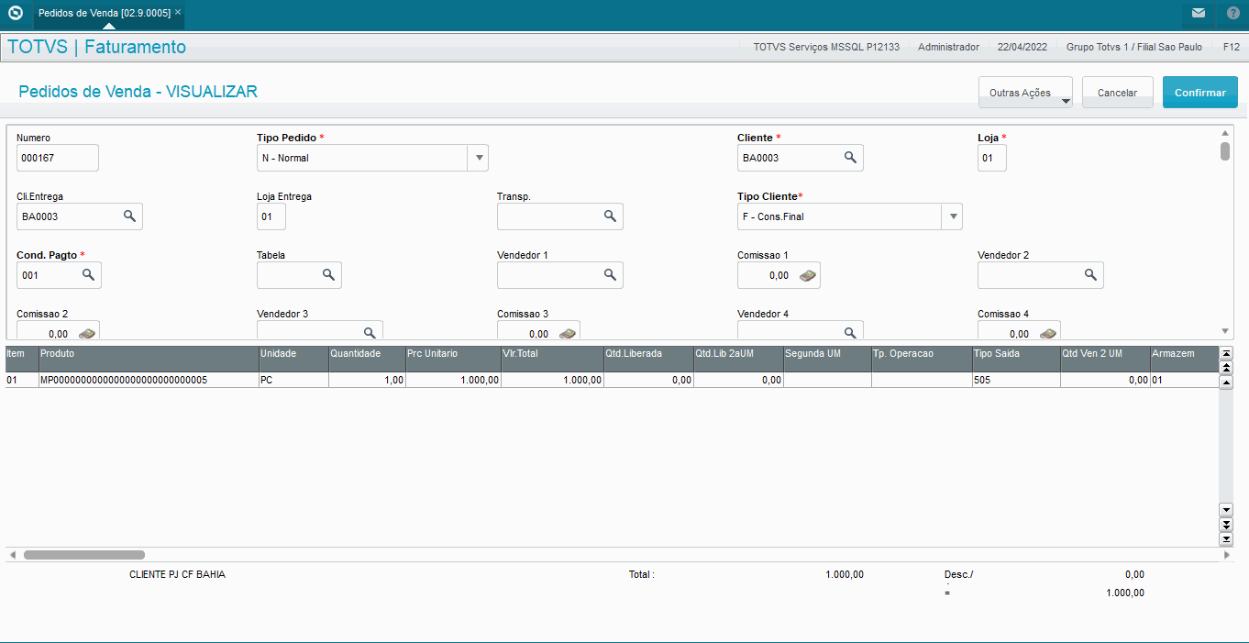Click the grid horizontal scrollbar thumb
The height and width of the screenshot is (643, 1249).
[84, 555]
